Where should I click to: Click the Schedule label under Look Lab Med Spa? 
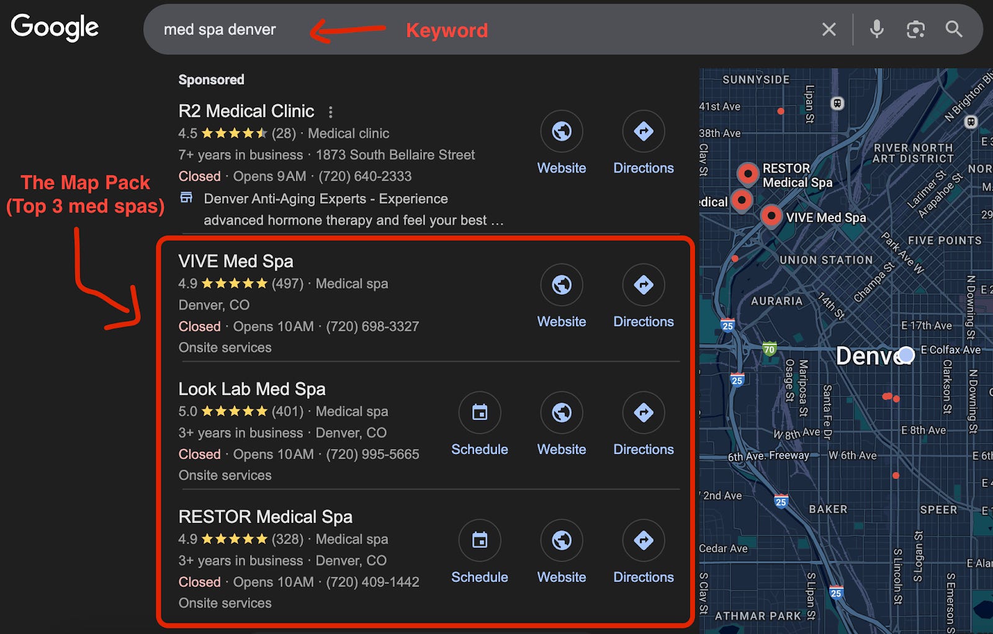(480, 449)
